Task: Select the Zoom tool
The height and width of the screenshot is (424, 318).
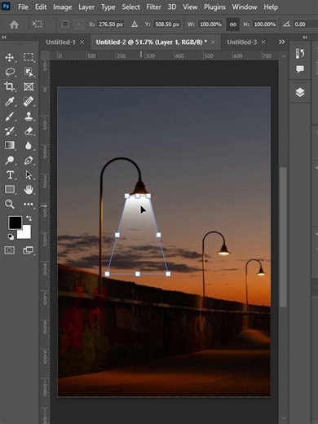Action: coord(10,204)
